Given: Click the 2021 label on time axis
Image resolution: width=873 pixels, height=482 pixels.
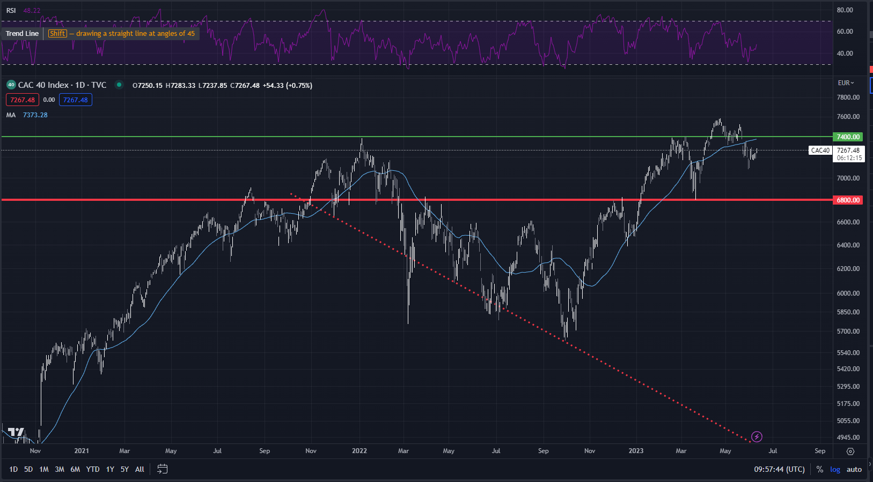Looking at the screenshot, I should [x=82, y=451].
